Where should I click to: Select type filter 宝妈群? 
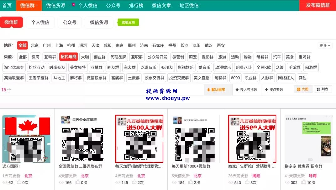pyautogui.click(x=304, y=57)
